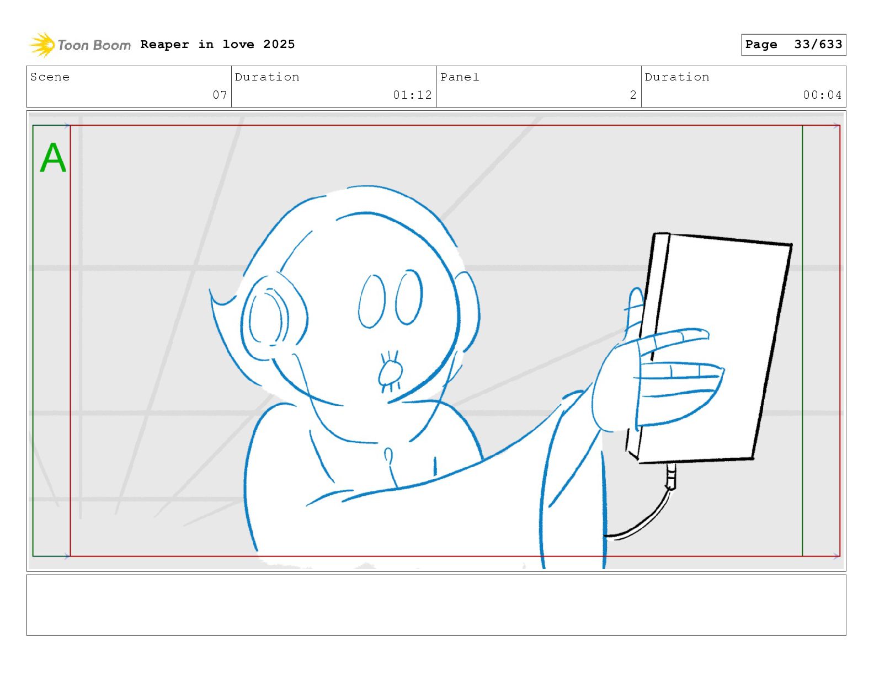Image resolution: width=874 pixels, height=675 pixels.
Task: Click the green camera 'A' marker
Action: (x=53, y=158)
